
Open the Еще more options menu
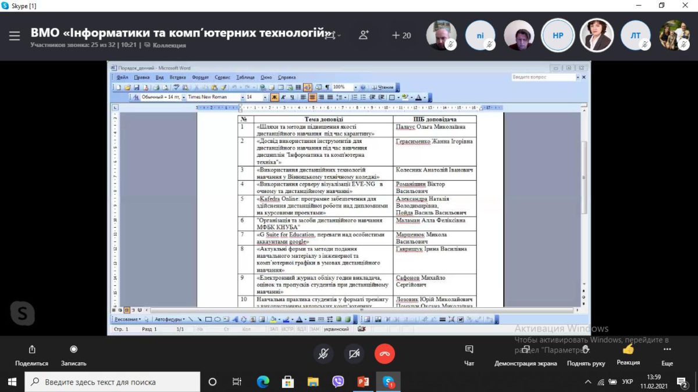(667, 355)
